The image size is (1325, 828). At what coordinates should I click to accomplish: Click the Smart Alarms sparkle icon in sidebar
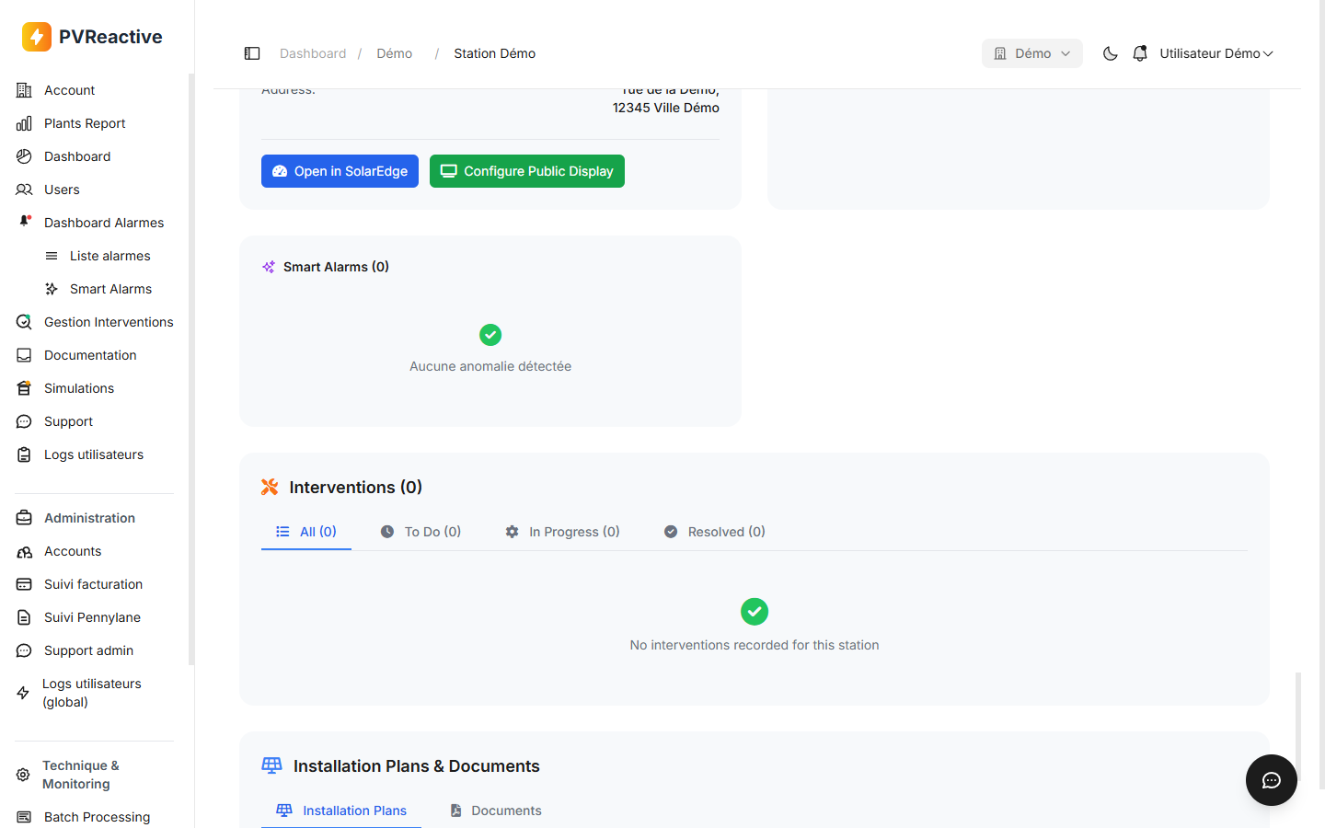[x=52, y=289]
